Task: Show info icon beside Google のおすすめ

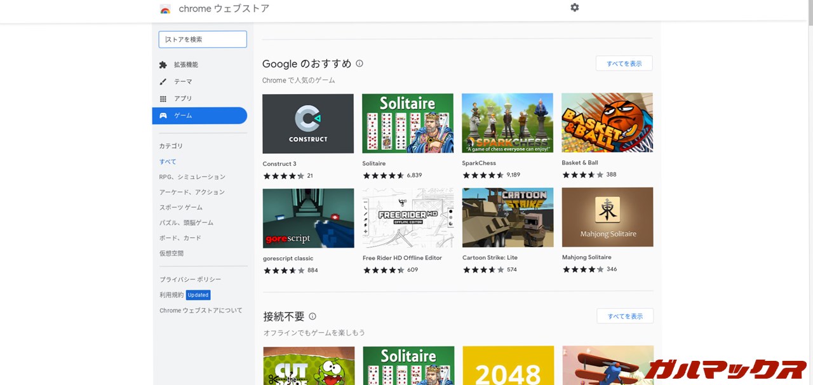Action: click(x=359, y=64)
